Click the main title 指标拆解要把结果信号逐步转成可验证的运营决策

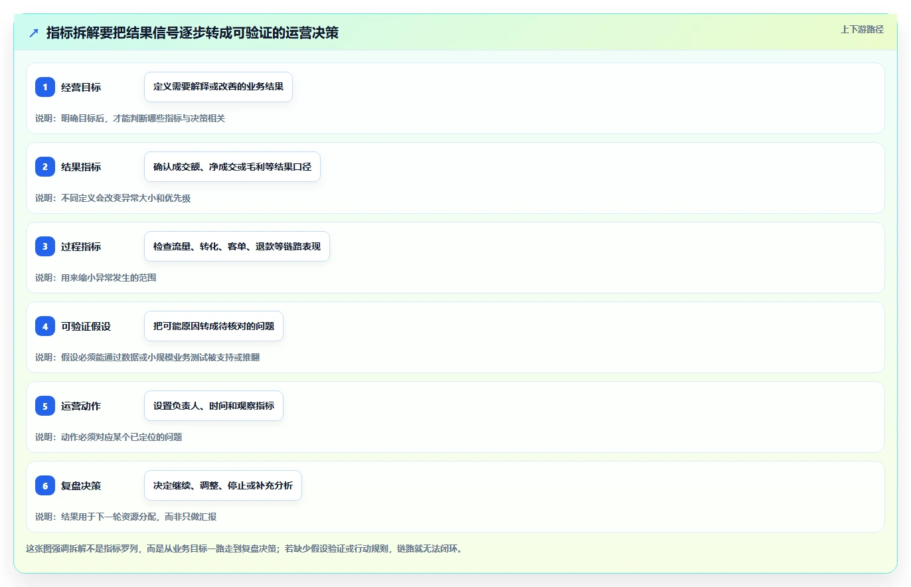tap(193, 33)
